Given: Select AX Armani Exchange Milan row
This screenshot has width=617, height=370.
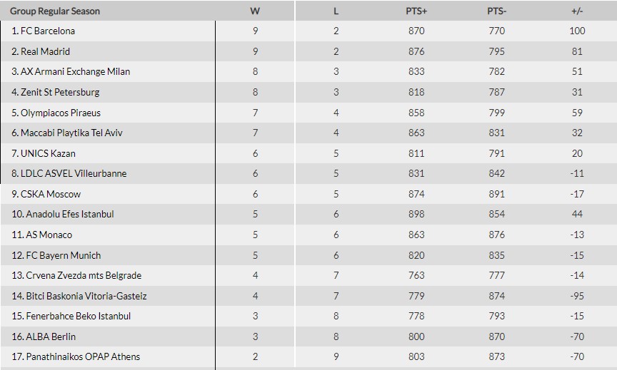Looking at the screenshot, I should (75, 72).
